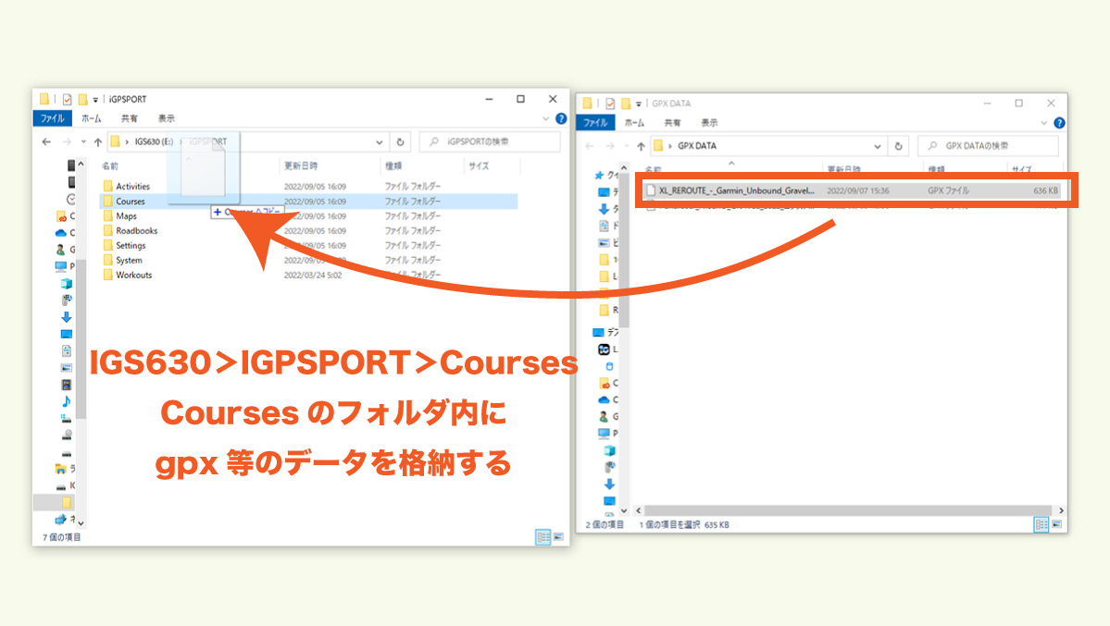Image resolution: width=1110 pixels, height=626 pixels.
Task: Expand the ribbon in iGPSPORT window
Action: point(546,119)
